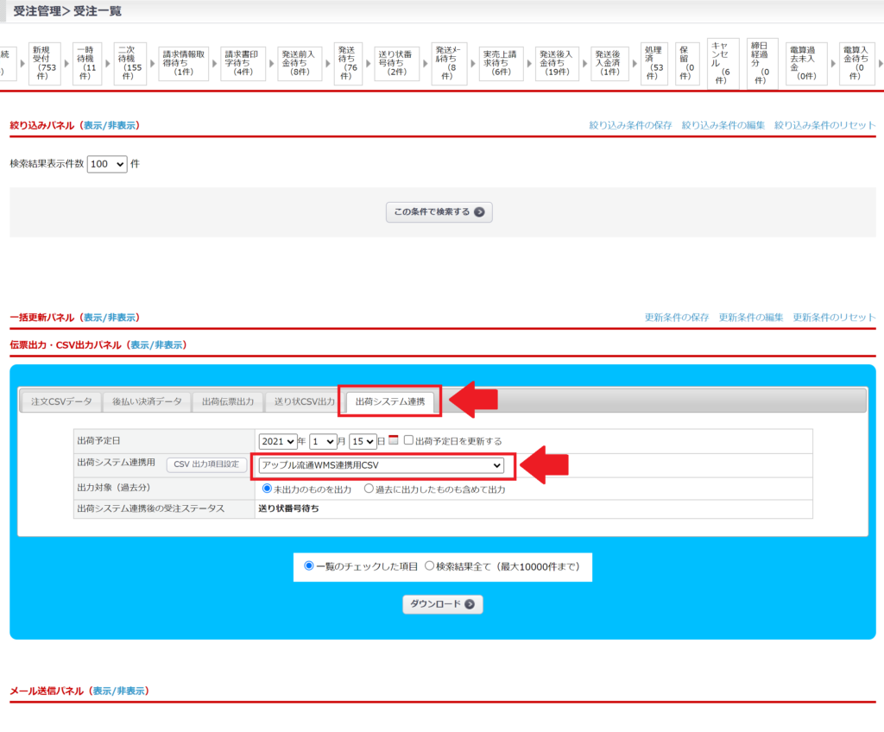Click the arrow icon on ダウンロード button
The image size is (884, 732).
(x=470, y=604)
